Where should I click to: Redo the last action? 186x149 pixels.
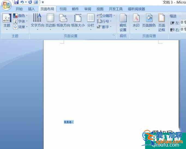click(x=30, y=2)
